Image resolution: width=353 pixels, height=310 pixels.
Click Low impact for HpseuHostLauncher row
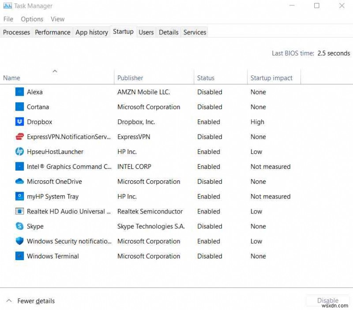[x=256, y=152]
